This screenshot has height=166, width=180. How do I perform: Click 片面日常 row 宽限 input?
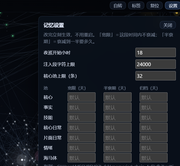click(82, 137)
